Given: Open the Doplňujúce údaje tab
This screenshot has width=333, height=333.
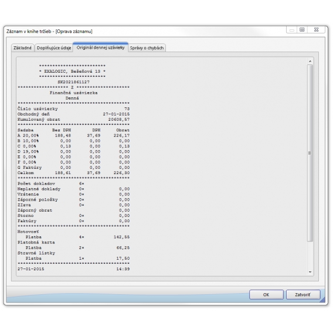Looking at the screenshot, I should click(x=54, y=48).
